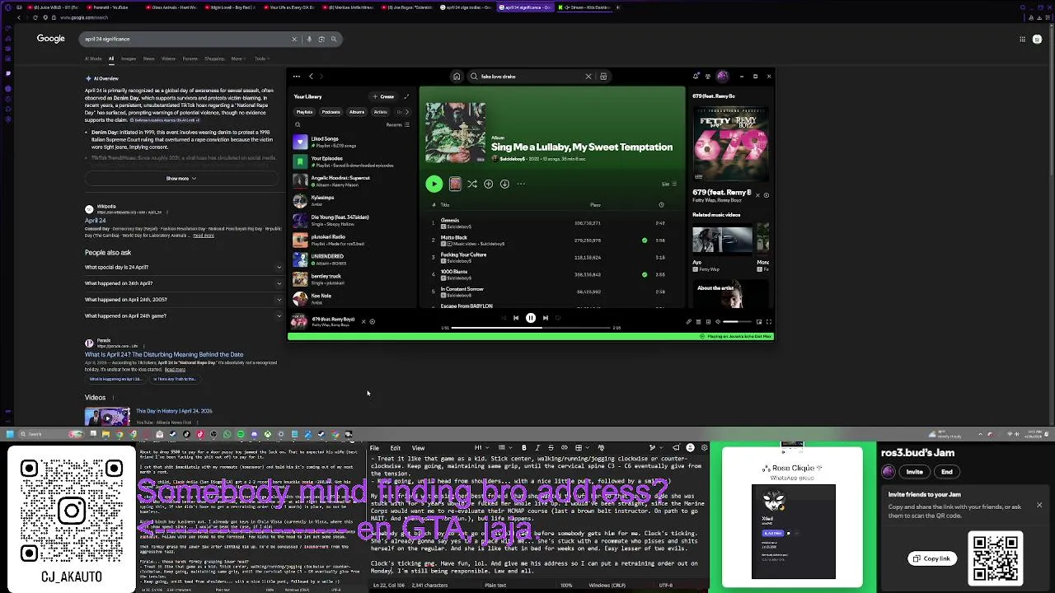Switch Spotify player to full screen
The width and height of the screenshot is (1055, 593).
(x=769, y=322)
